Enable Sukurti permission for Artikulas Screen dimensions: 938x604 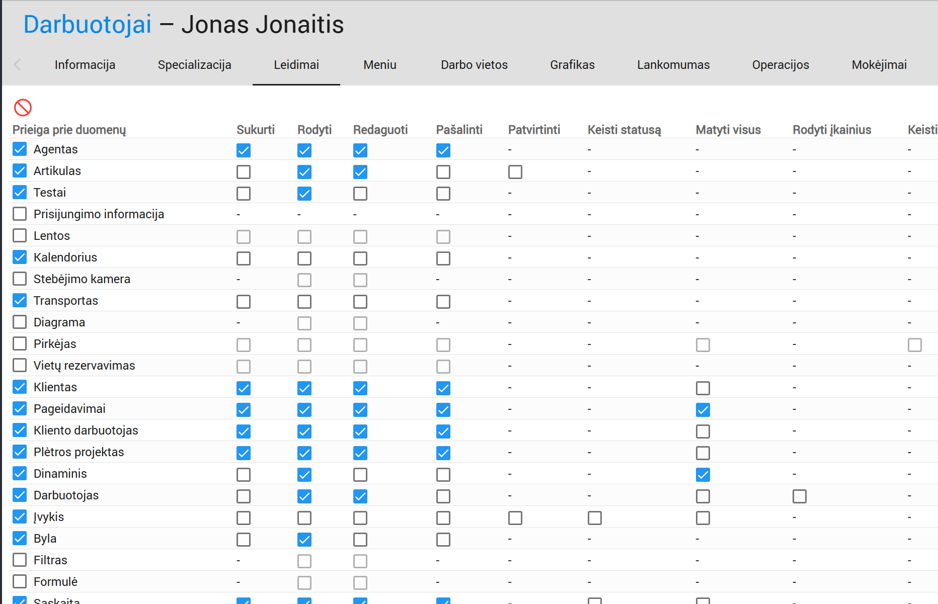pyautogui.click(x=244, y=172)
